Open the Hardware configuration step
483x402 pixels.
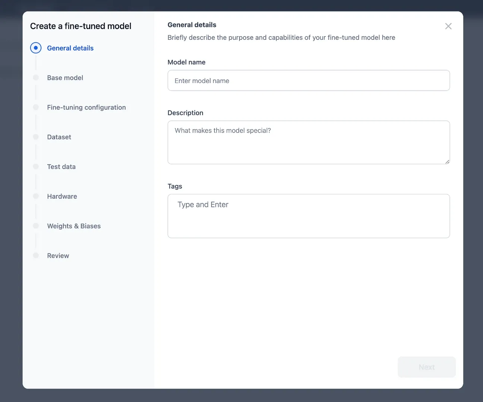[x=62, y=196]
